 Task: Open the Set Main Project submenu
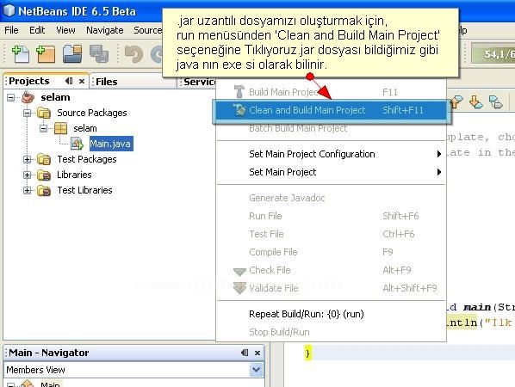tap(331, 172)
